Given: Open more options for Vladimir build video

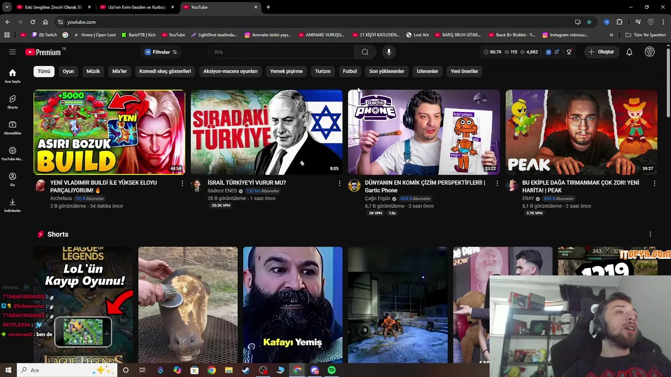Looking at the screenshot, I should point(182,183).
